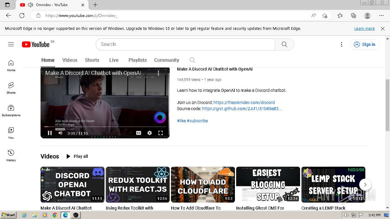Pause the featured video
Viewport: 390px width, 219px height.
(x=50, y=133)
